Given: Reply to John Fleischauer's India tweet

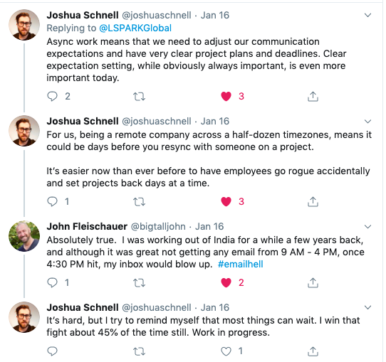Looking at the screenshot, I should pos(52,282).
